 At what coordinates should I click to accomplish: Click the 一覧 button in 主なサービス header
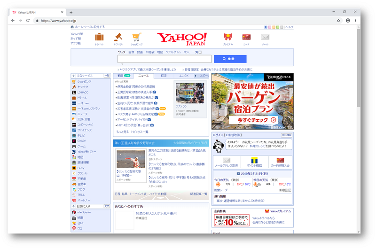[x=107, y=76]
